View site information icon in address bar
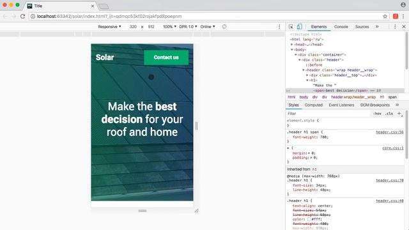 [x=33, y=16]
